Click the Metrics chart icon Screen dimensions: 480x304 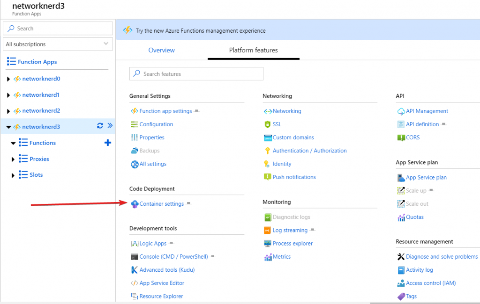[x=268, y=257]
